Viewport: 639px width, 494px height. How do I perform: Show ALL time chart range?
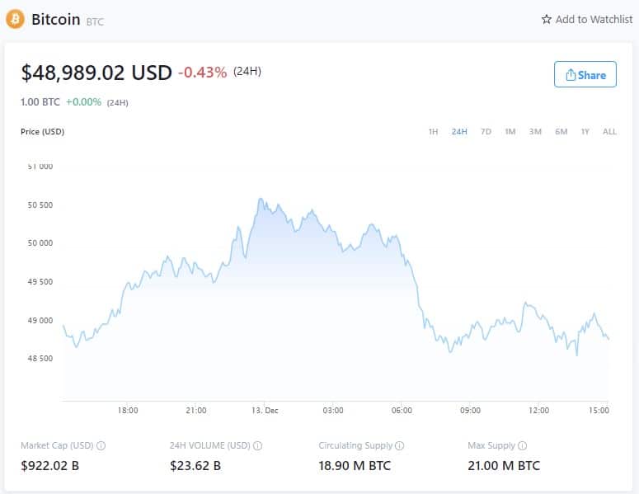pos(609,132)
